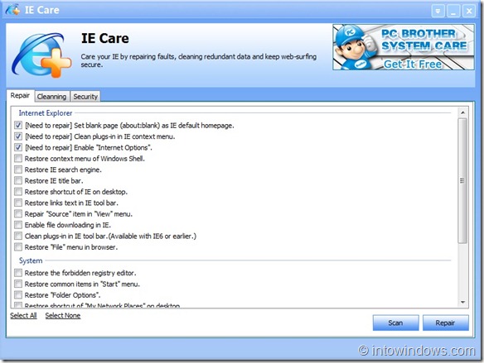Uncheck Clean plugs-in in IE context menu
This screenshot has width=484, height=363.
pos(18,136)
